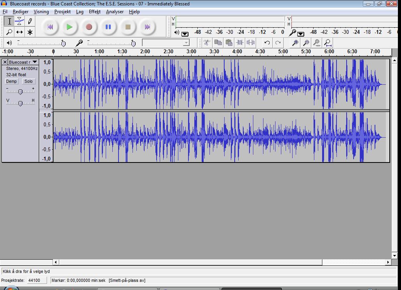Open the Bluecoast track name dropdown

(x=35, y=62)
